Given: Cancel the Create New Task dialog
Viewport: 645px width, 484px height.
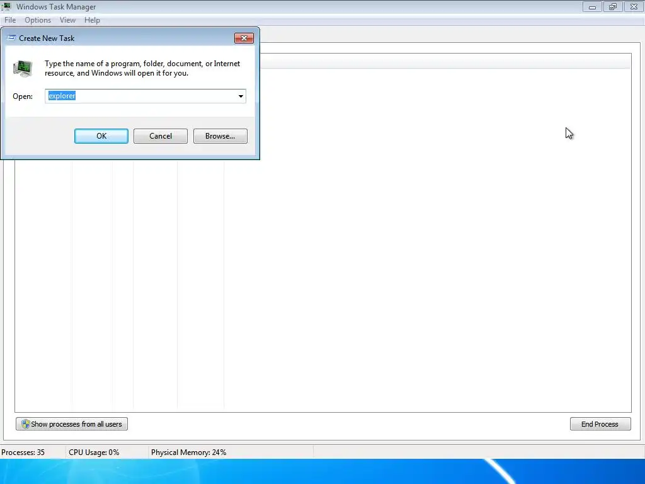Looking at the screenshot, I should click(161, 136).
